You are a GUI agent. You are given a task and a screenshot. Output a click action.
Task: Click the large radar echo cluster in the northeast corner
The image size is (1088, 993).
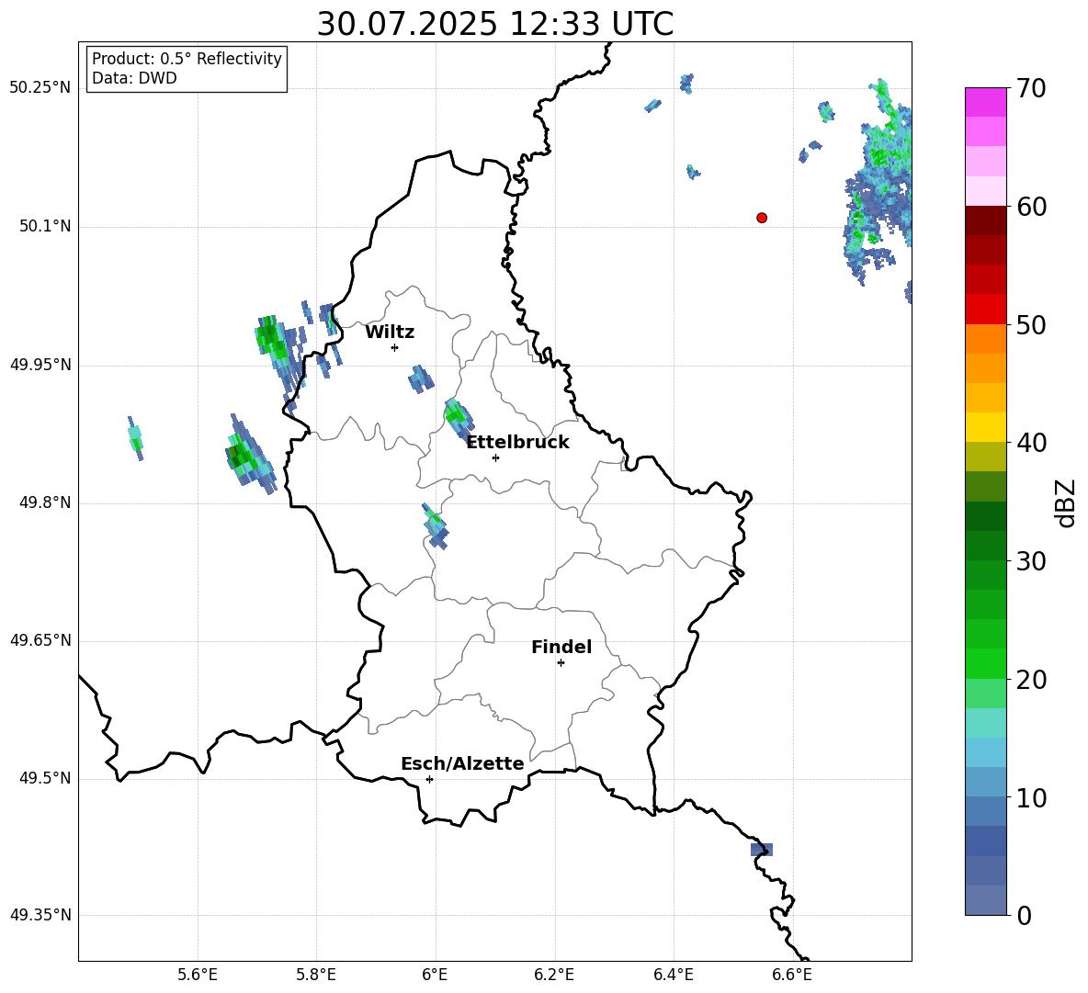click(879, 182)
